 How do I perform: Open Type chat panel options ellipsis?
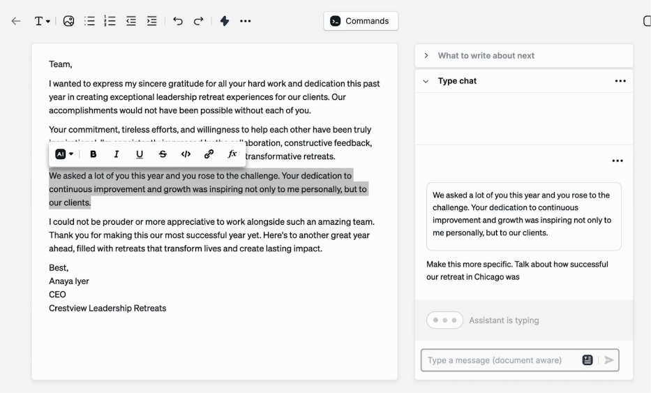(x=620, y=81)
